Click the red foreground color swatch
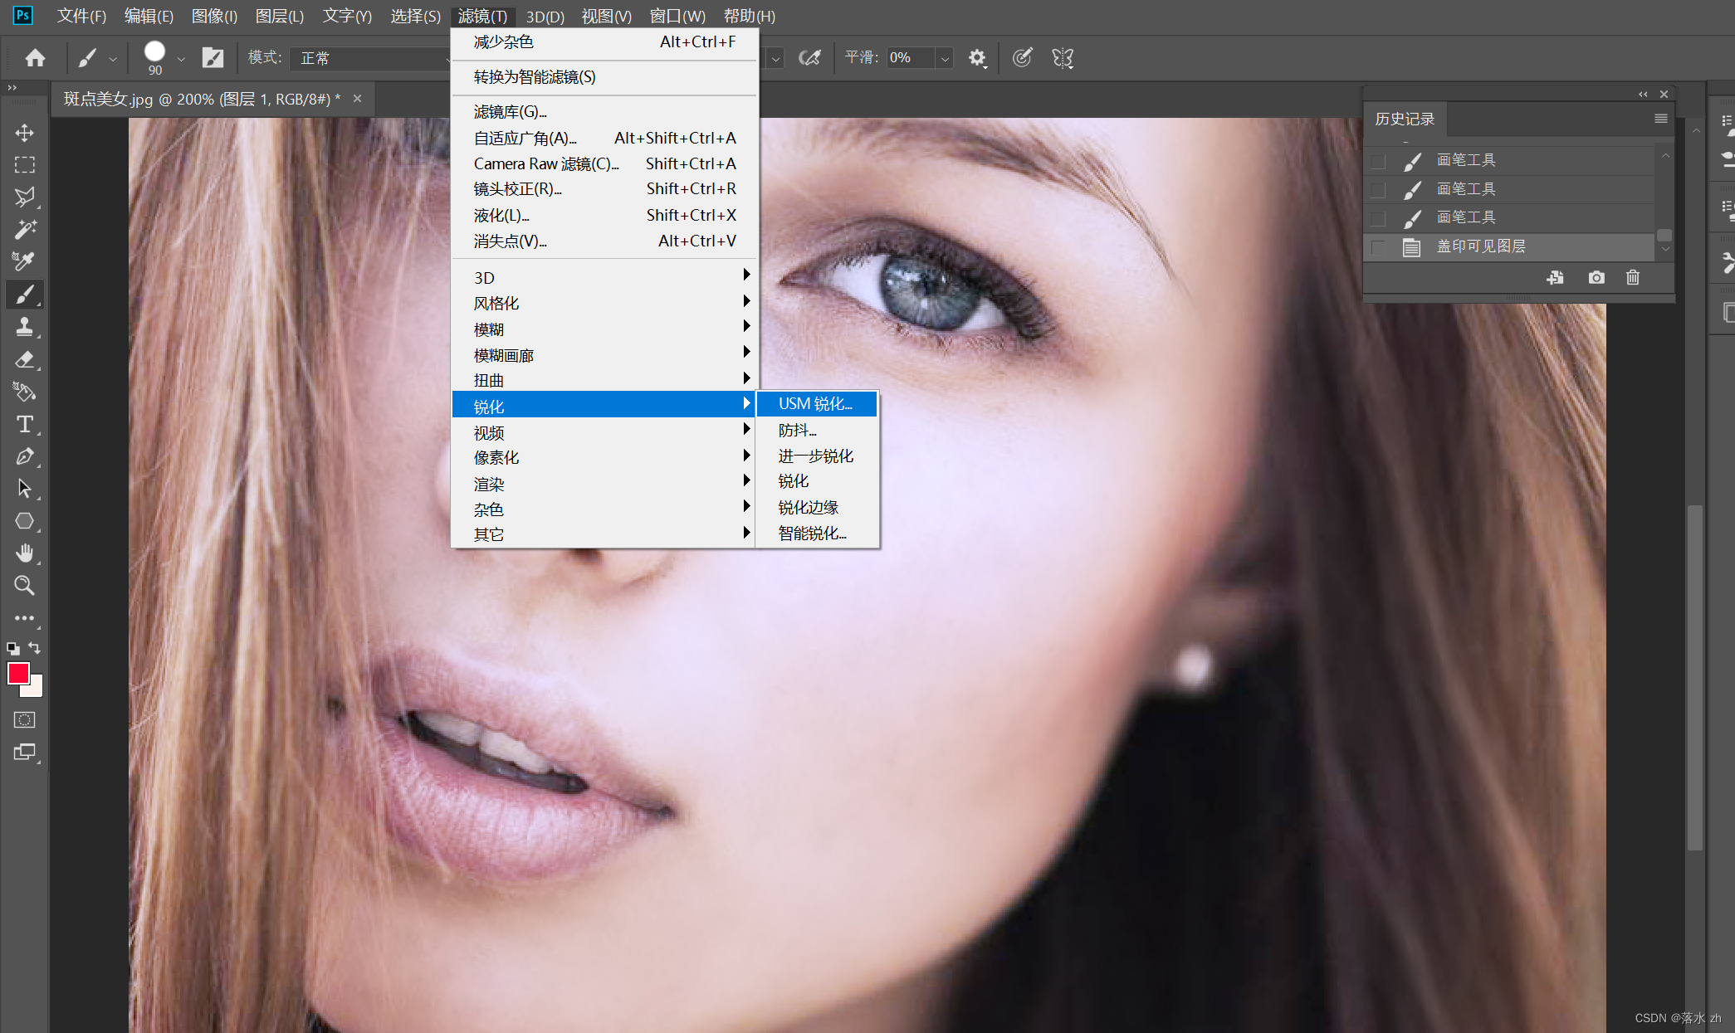This screenshot has width=1735, height=1033. [18, 673]
